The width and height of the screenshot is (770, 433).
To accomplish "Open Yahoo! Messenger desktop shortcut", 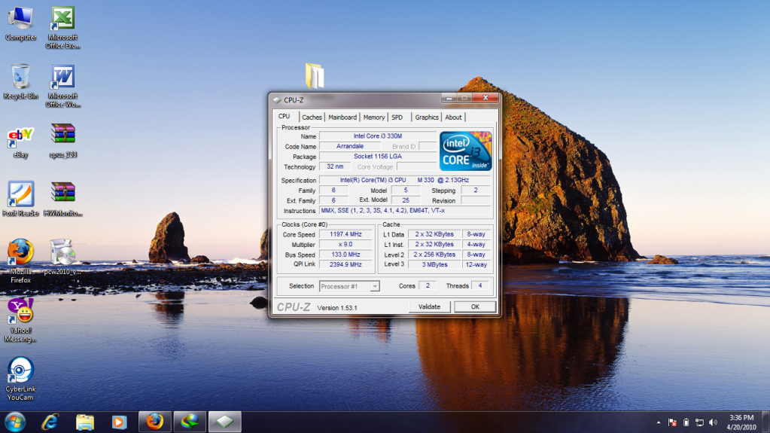I will point(20,320).
